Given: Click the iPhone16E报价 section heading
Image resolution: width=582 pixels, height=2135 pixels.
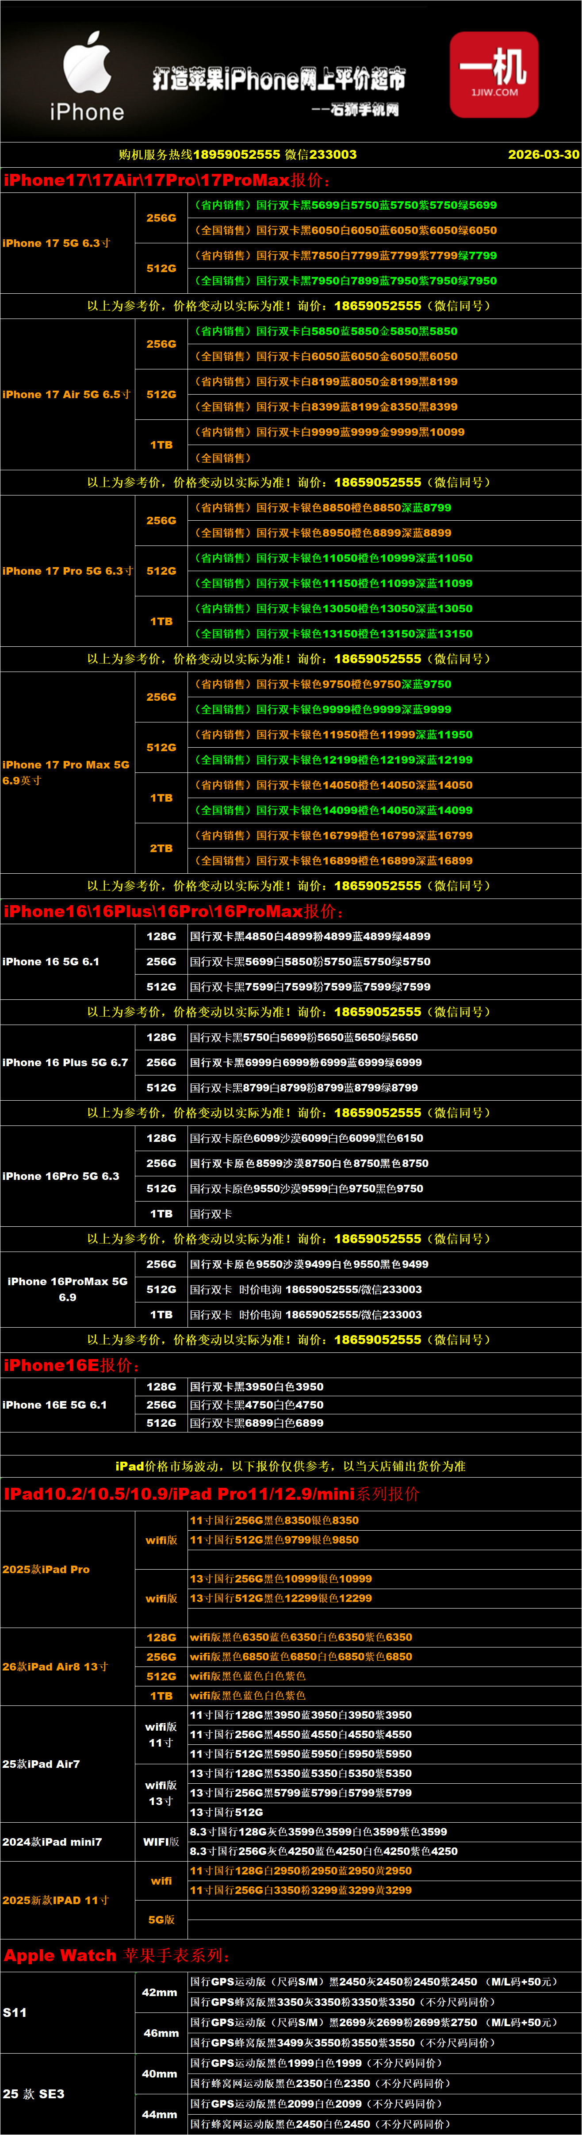Looking at the screenshot, I should pyautogui.click(x=71, y=1365).
